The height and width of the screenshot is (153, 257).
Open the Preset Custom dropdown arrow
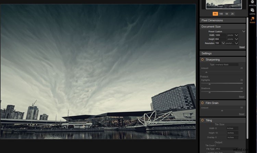(x=244, y=31)
